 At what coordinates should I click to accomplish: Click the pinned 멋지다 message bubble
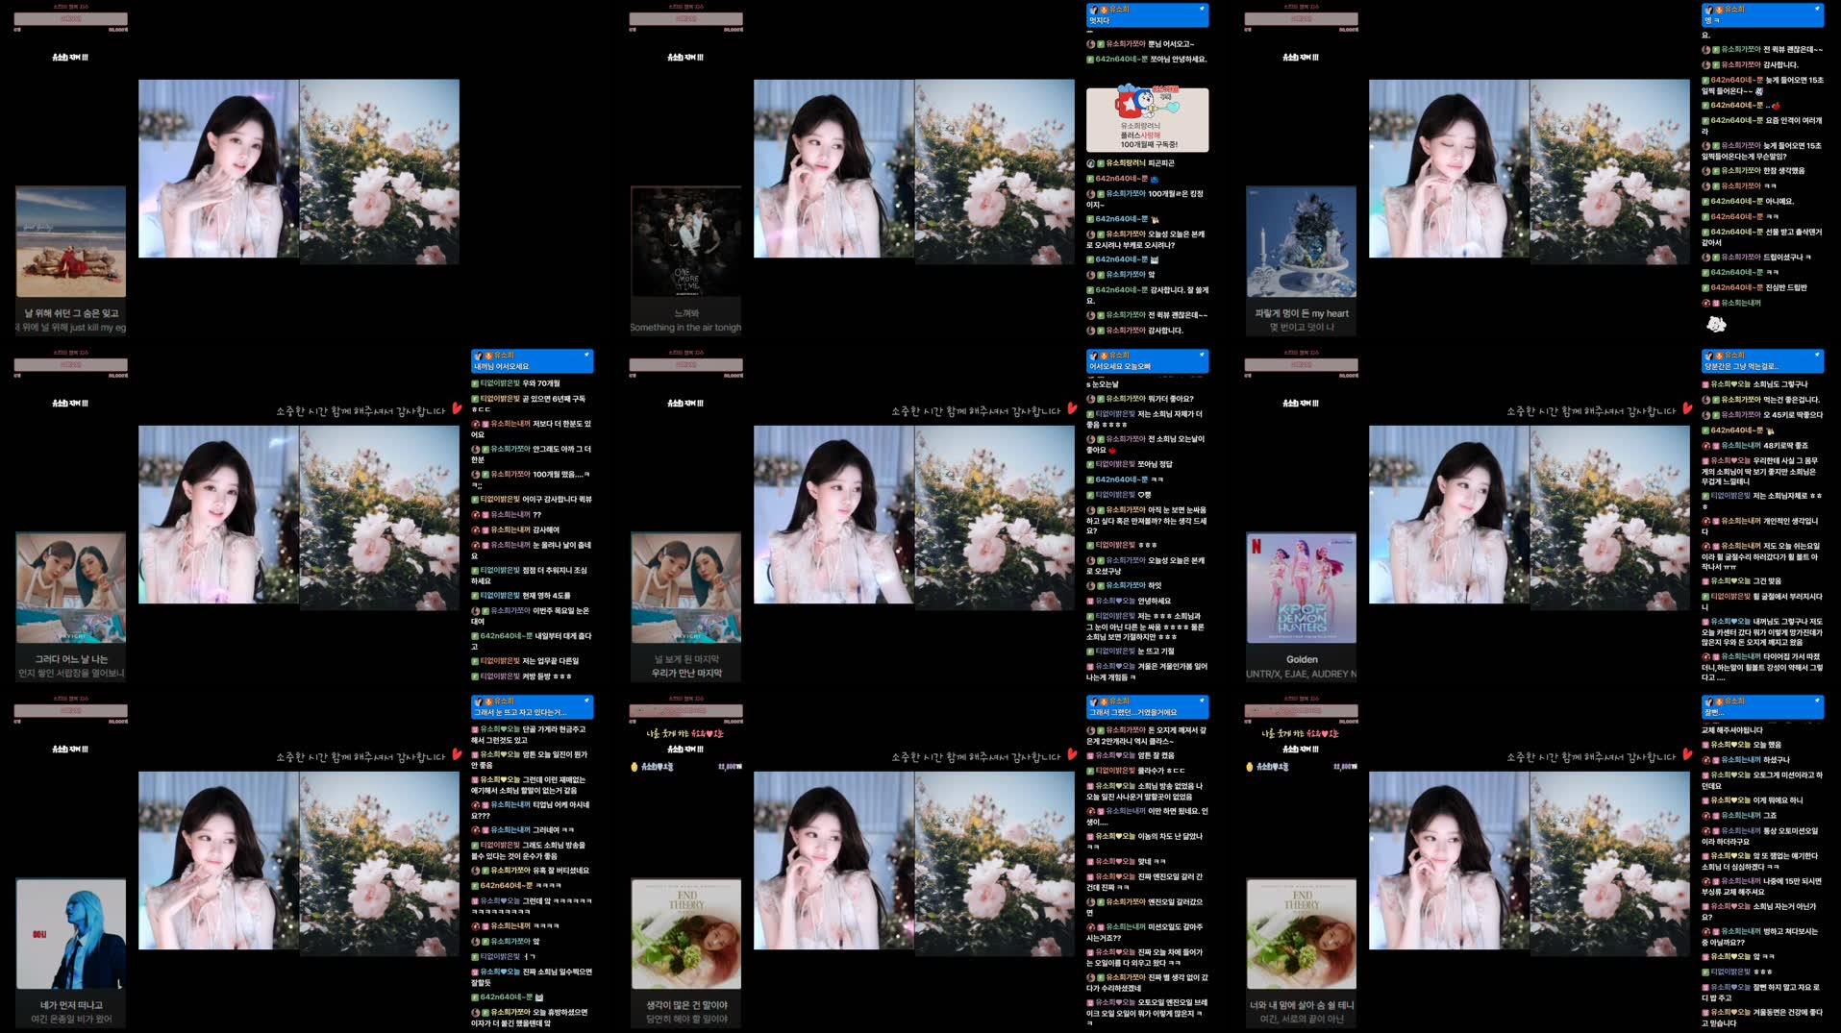[1147, 14]
